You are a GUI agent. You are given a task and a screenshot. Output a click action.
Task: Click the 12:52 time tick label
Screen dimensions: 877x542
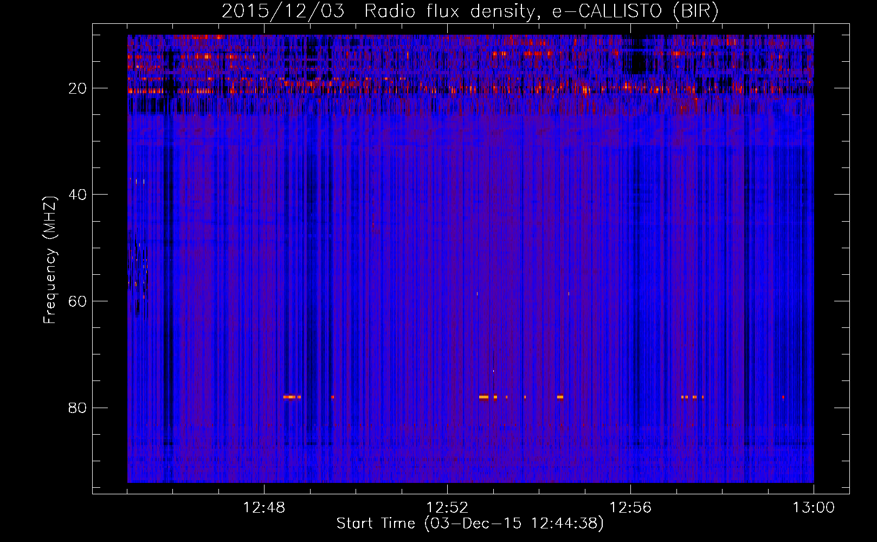[x=447, y=508]
